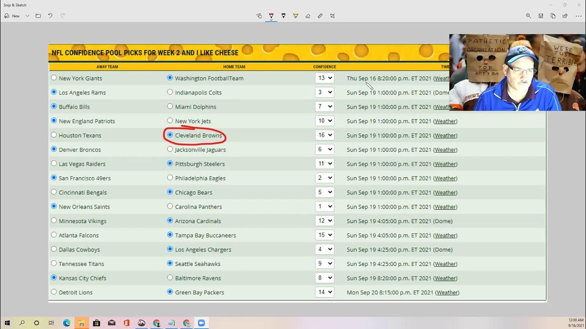Select the Eraser tool
Image resolution: width=586 pixels, height=329 pixels.
(308, 16)
